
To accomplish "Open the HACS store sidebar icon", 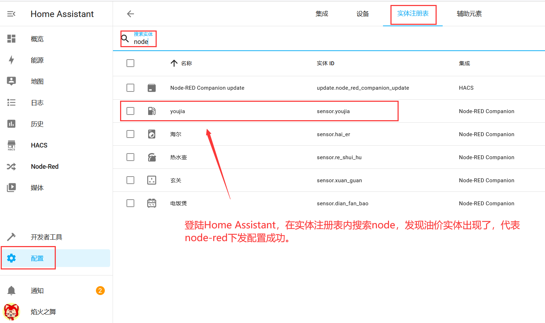I will [x=11, y=145].
